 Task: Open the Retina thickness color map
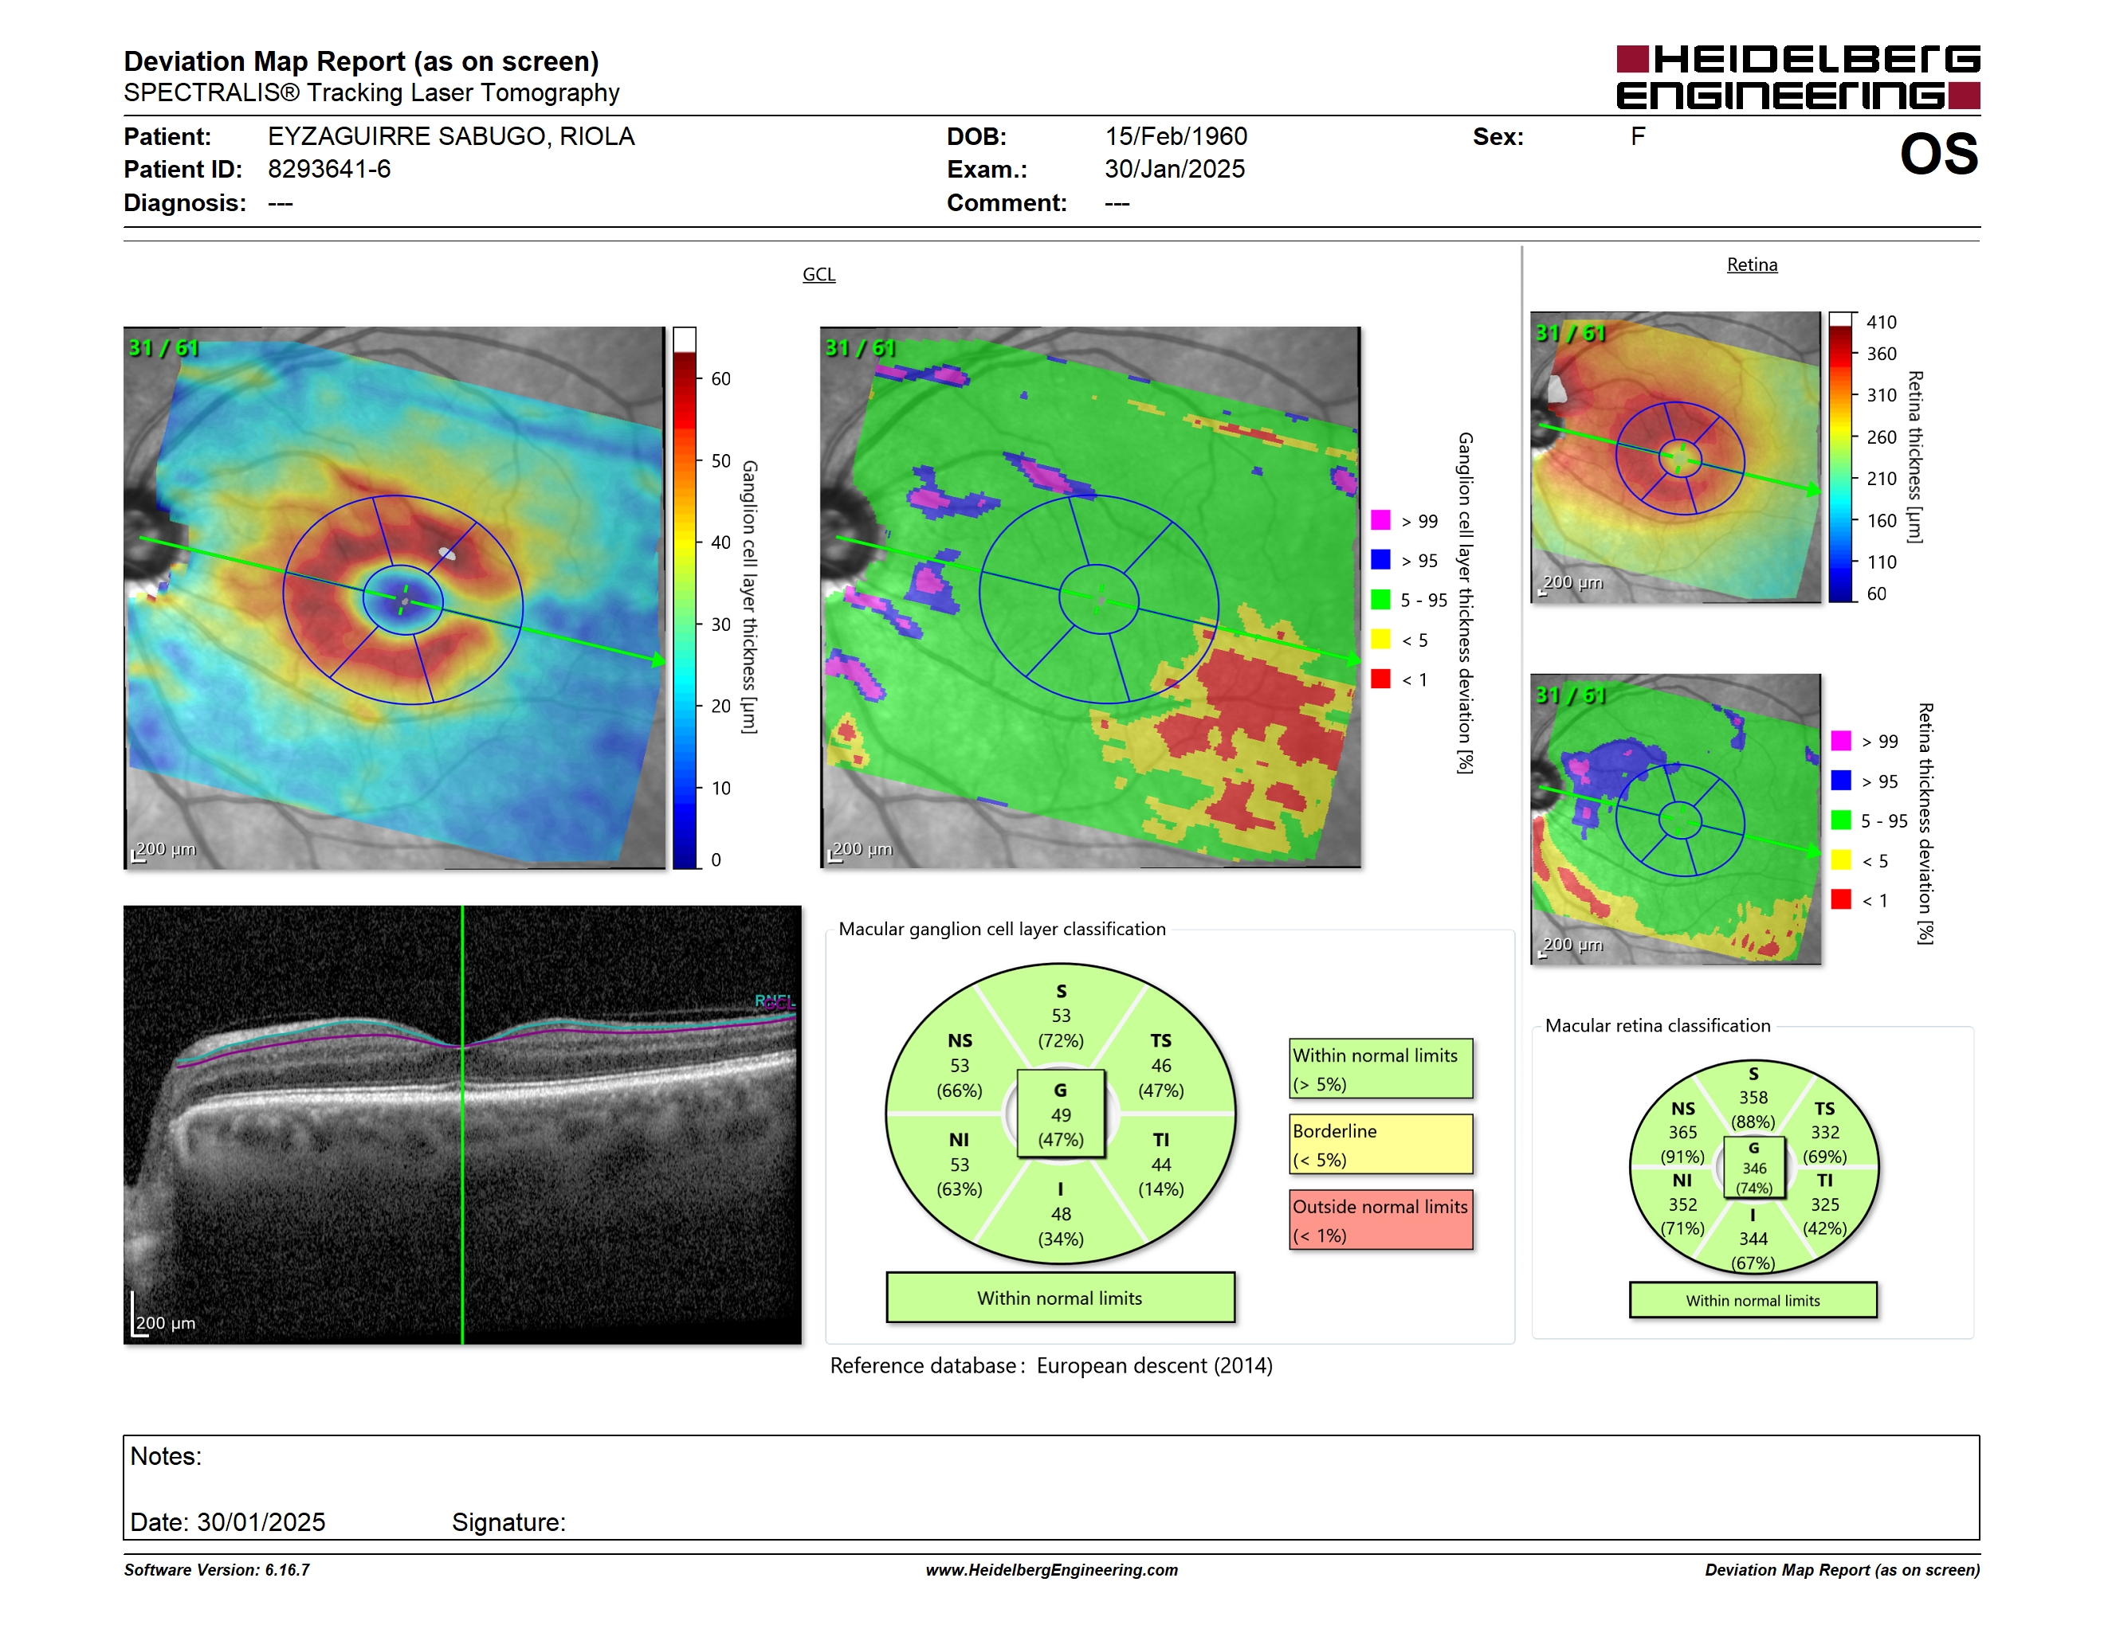click(x=1675, y=457)
